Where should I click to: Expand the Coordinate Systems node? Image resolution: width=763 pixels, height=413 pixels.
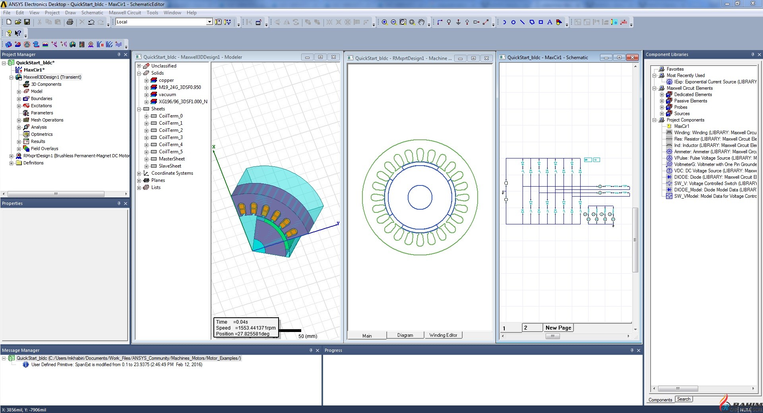pos(139,174)
